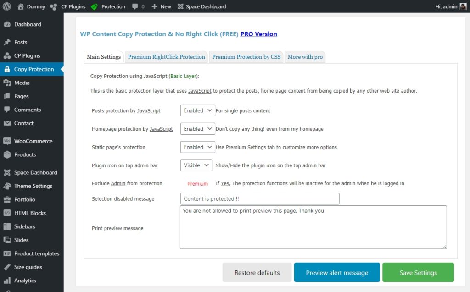Click the Portfolio briefcase icon
470x292 pixels.
(7, 199)
